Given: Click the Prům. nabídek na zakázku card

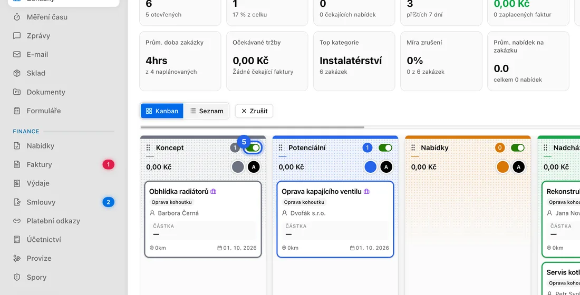Looking at the screenshot, I should tap(528, 61).
